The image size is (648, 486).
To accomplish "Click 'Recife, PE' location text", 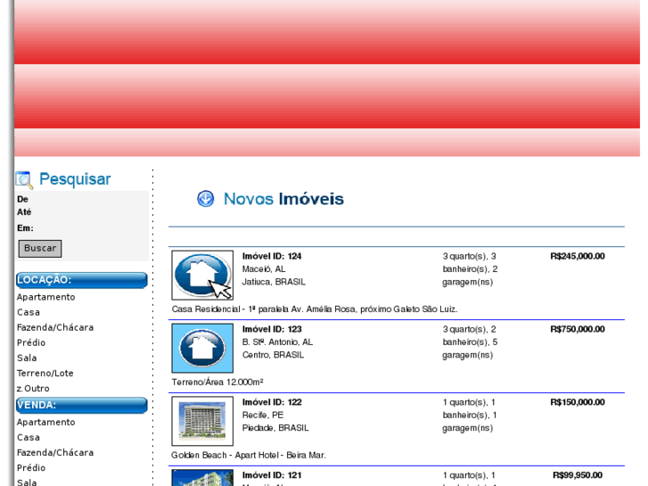I will click(263, 415).
